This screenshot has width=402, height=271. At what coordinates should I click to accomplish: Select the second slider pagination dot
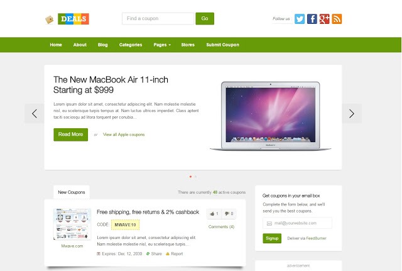coord(195,177)
